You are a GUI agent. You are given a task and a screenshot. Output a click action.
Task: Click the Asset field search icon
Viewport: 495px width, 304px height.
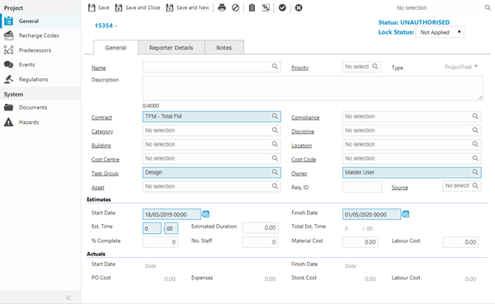tap(275, 186)
